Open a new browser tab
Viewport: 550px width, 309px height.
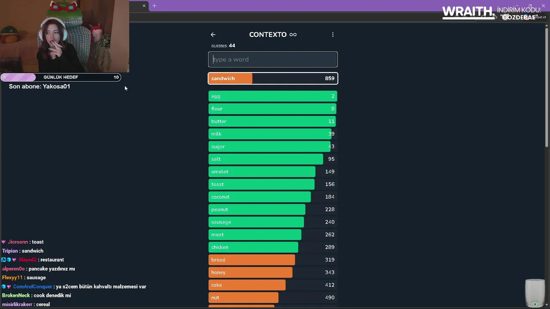click(x=154, y=6)
